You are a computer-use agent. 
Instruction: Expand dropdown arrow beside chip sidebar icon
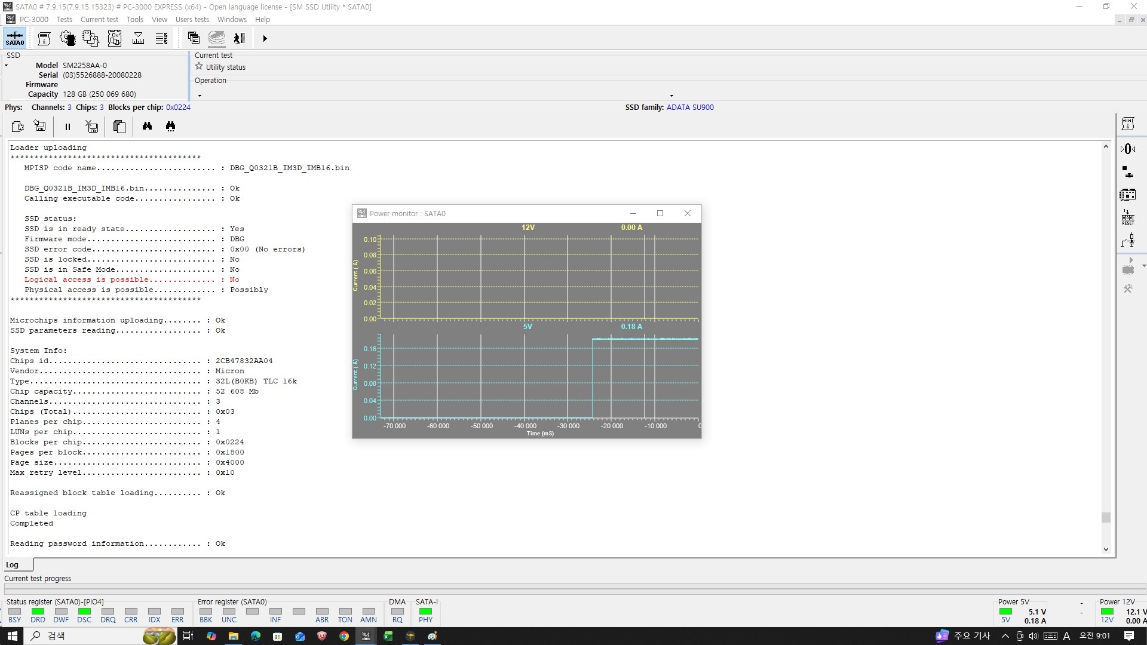pos(1143,266)
